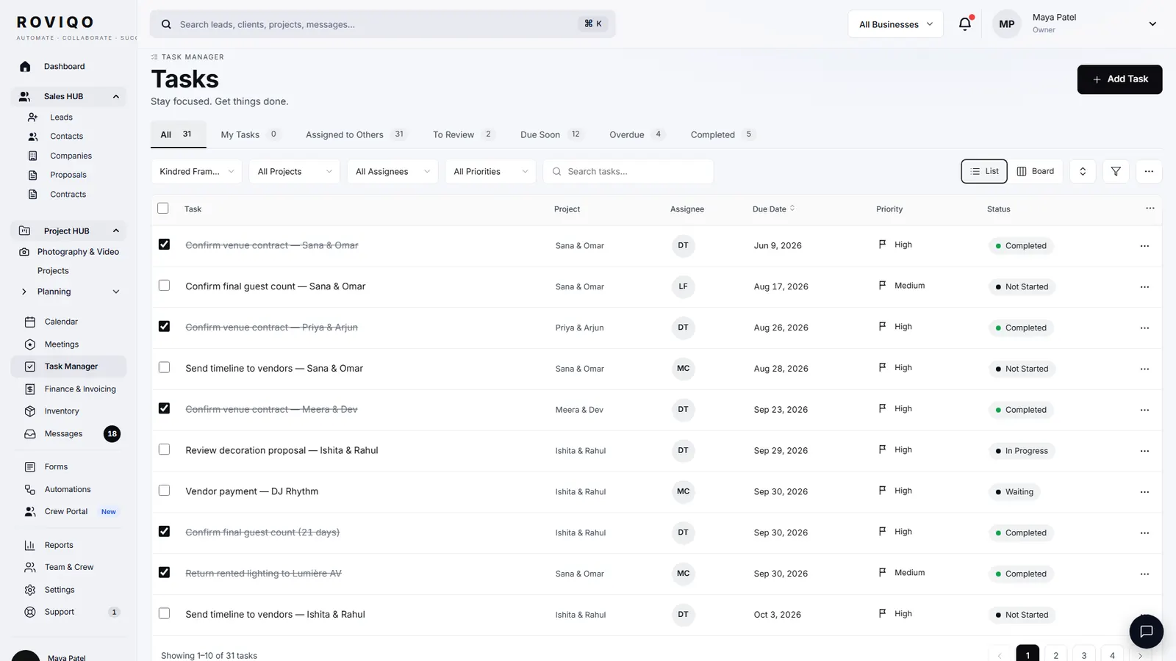Click the Photography & Video camera icon
The image size is (1176, 661).
coord(24,252)
